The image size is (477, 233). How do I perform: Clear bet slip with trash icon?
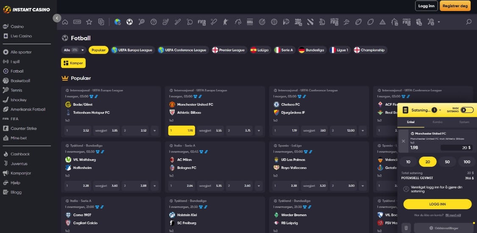pyautogui.click(x=406, y=228)
